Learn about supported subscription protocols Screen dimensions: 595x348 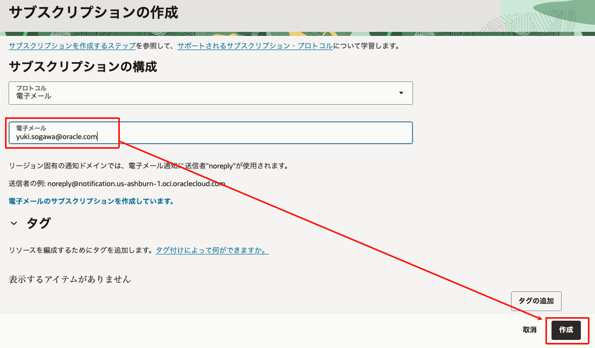tap(255, 45)
